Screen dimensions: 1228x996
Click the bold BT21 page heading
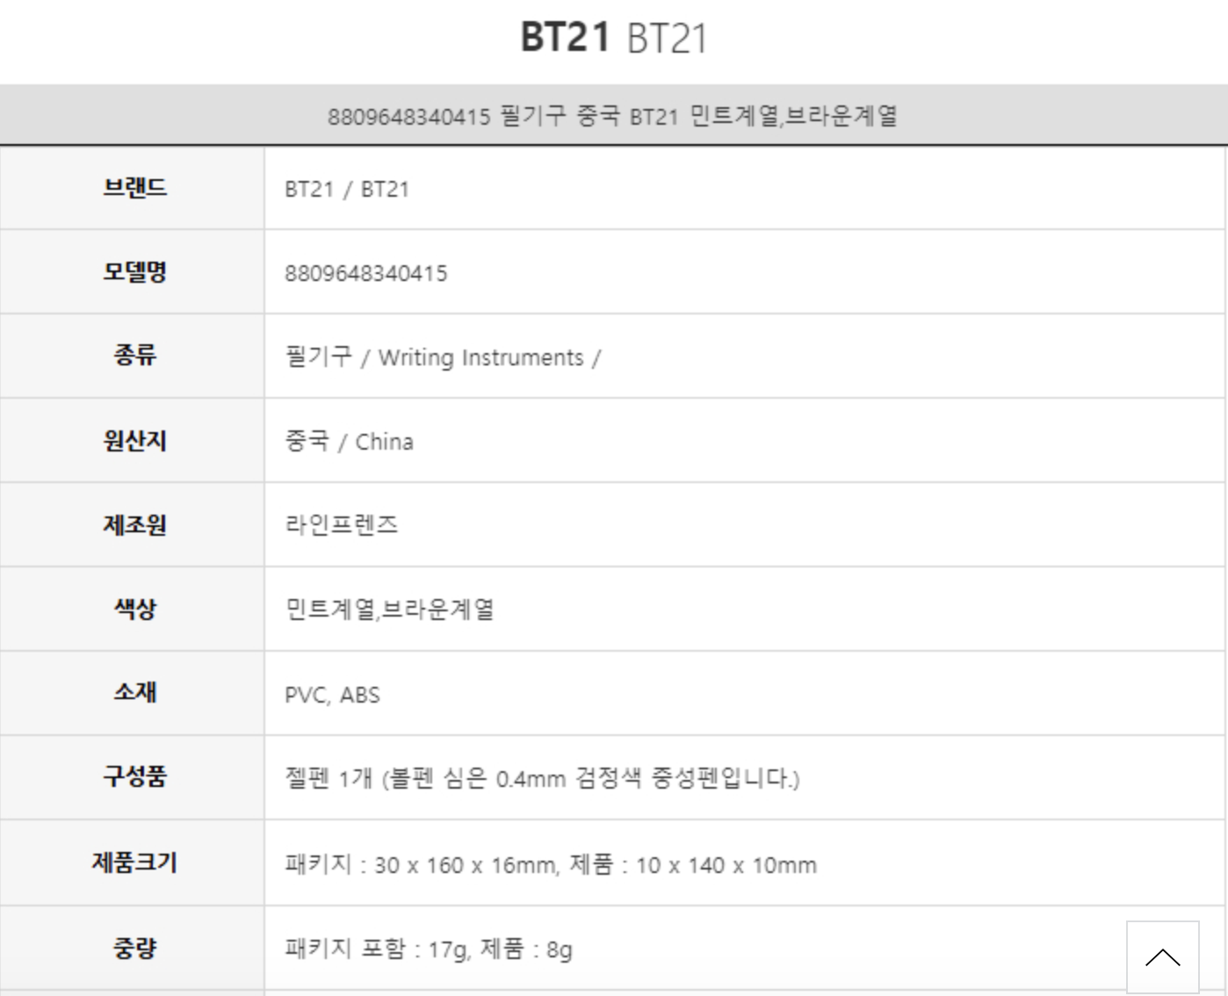pos(565,38)
